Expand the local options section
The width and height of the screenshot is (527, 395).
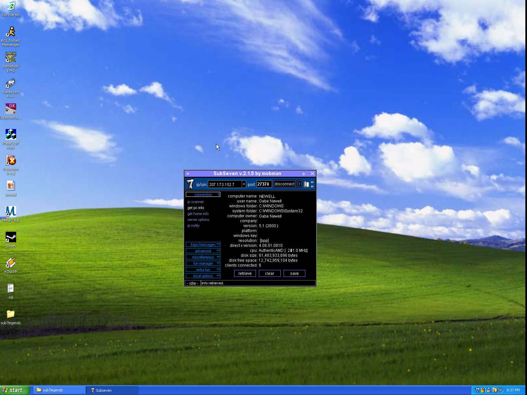203,276
